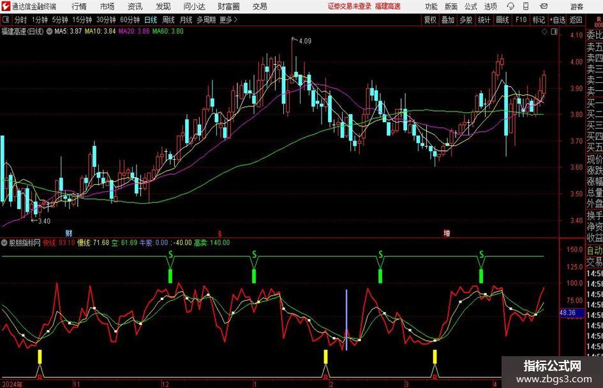
Task: Click the customer service headset icon
Action: click(x=510, y=6)
